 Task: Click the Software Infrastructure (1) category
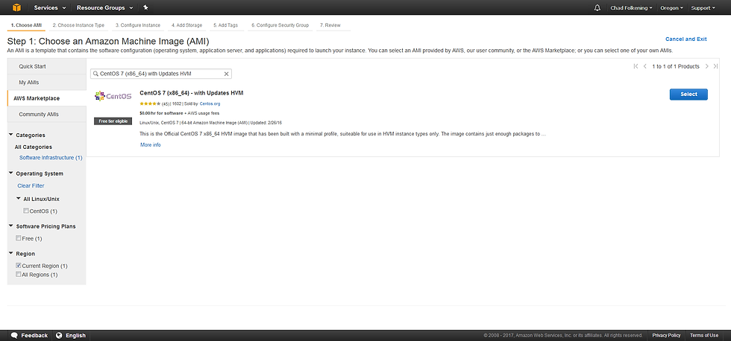(51, 158)
